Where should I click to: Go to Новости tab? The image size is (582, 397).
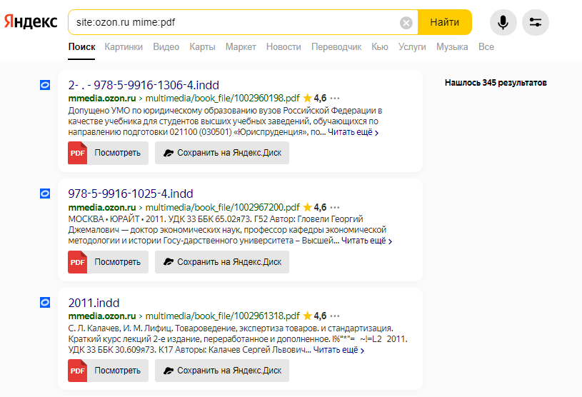pyautogui.click(x=284, y=46)
